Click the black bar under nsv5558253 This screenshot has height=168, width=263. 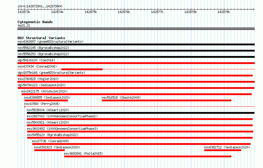coord(136,57)
